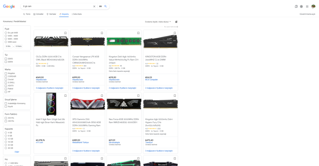The width and height of the screenshot is (319, 166).
Task: Save the OLOy DDR4 3200 product bookmark
Action: coord(65,33)
